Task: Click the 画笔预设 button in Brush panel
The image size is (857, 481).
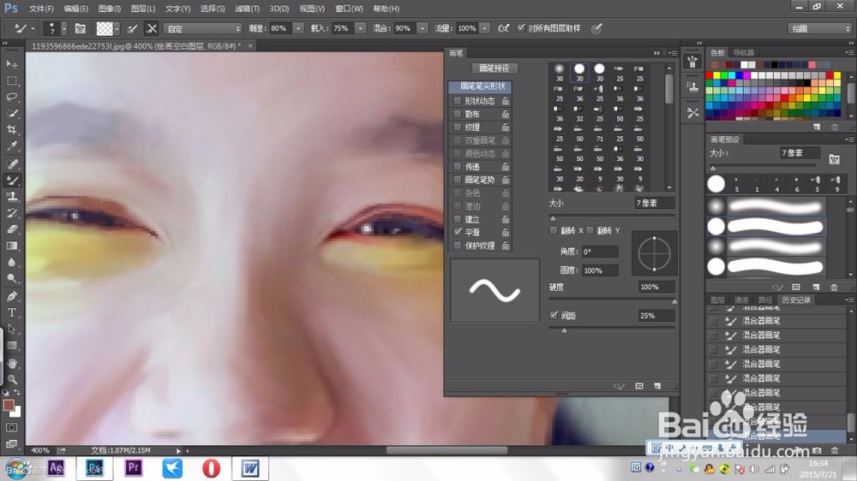Action: point(494,68)
